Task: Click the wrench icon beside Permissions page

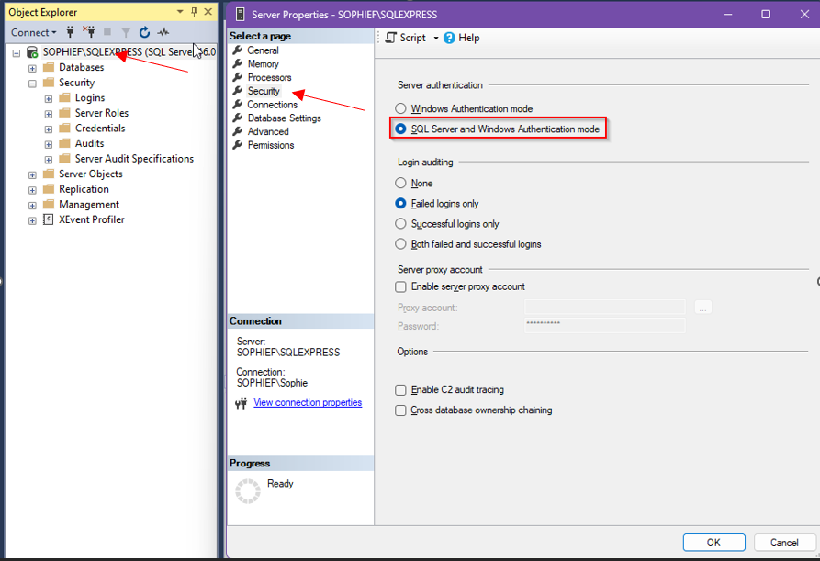Action: [x=238, y=145]
